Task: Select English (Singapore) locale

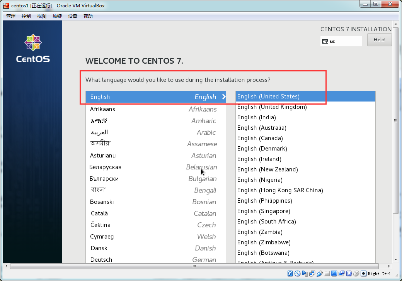Action: tap(305, 211)
